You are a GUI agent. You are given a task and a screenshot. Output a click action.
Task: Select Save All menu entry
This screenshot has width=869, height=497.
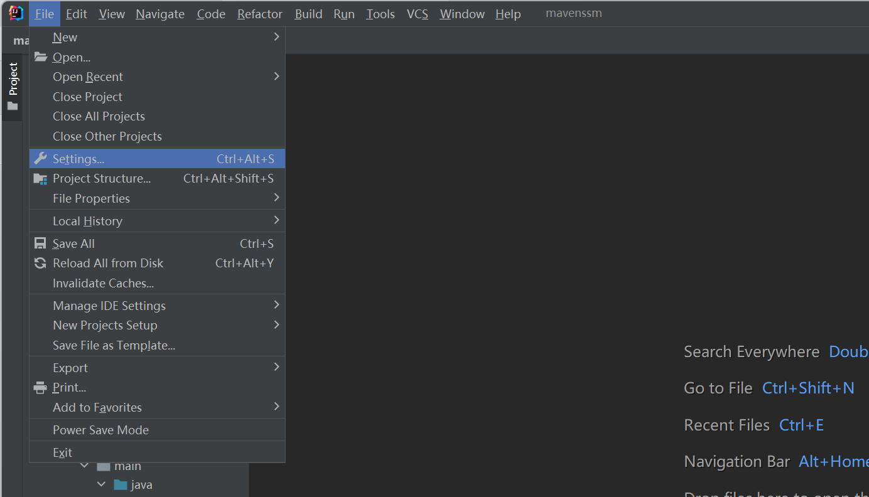pyautogui.click(x=157, y=243)
